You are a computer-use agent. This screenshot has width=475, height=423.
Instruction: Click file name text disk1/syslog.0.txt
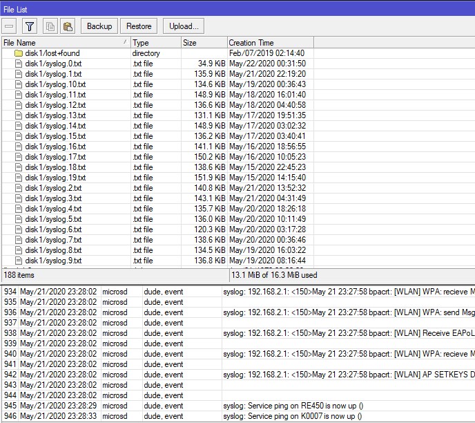tap(53, 64)
